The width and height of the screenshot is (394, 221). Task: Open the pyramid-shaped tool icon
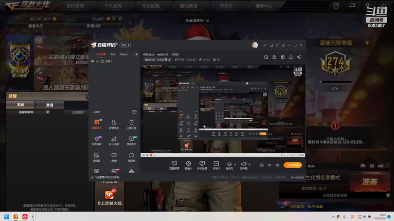point(131,171)
